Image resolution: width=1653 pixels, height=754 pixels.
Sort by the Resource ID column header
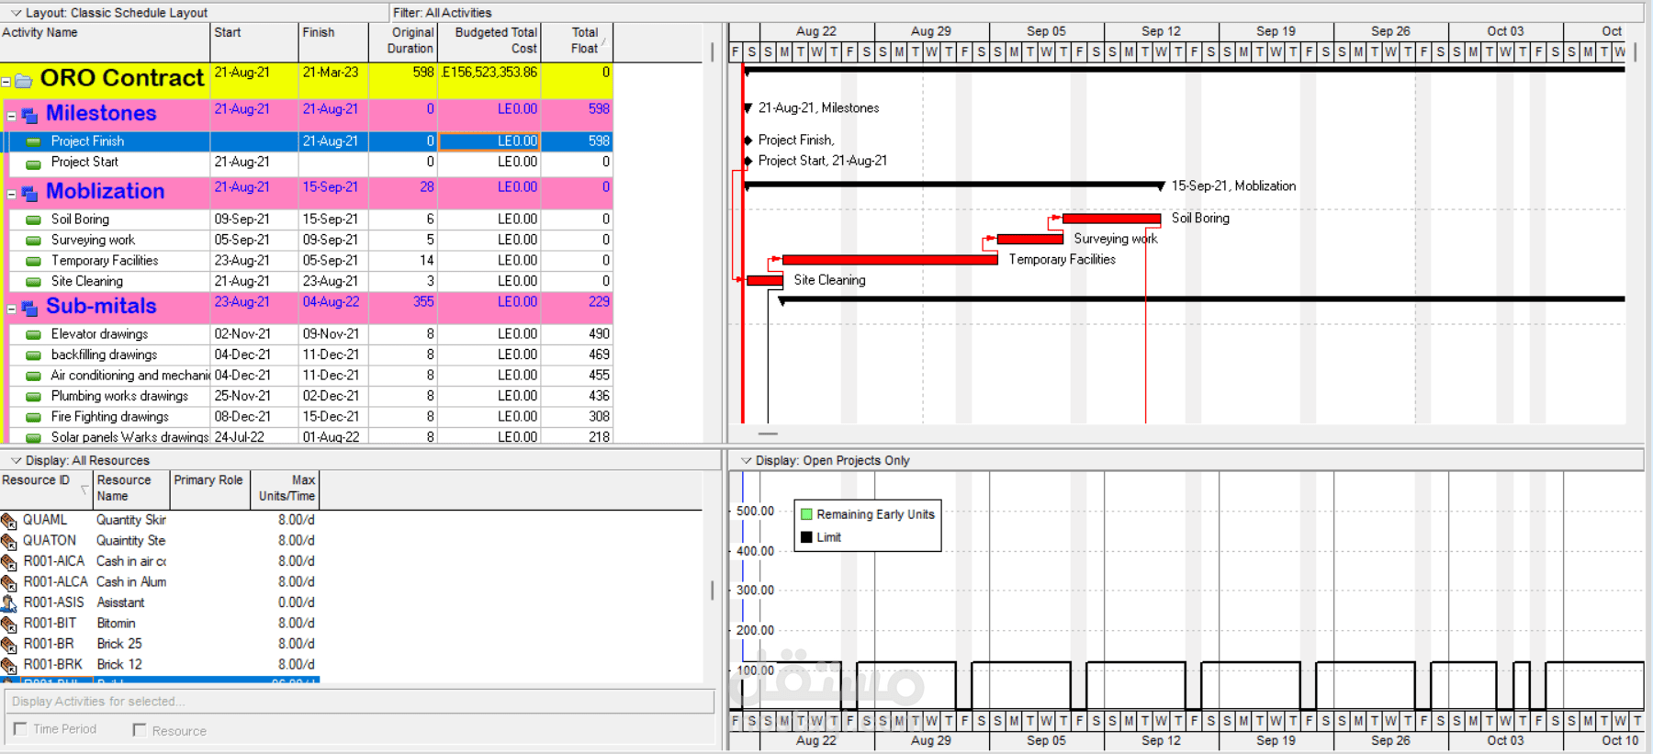click(x=46, y=490)
